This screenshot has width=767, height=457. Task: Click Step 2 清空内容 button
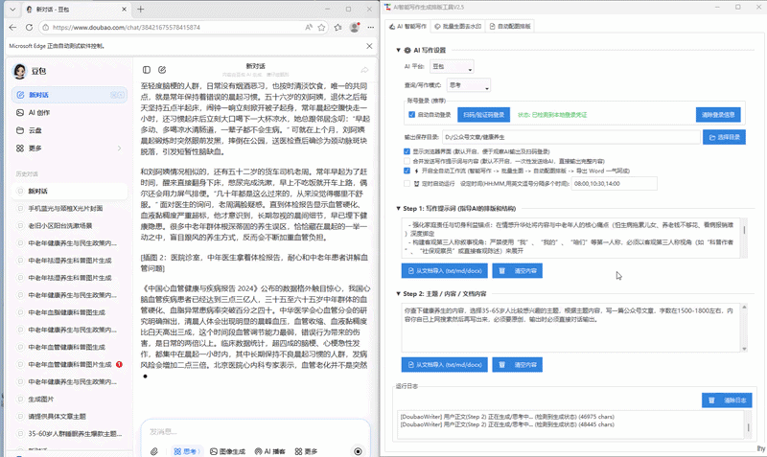(517, 365)
